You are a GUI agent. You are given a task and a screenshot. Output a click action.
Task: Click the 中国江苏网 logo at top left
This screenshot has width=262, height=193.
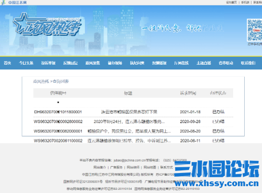coord(14,3)
